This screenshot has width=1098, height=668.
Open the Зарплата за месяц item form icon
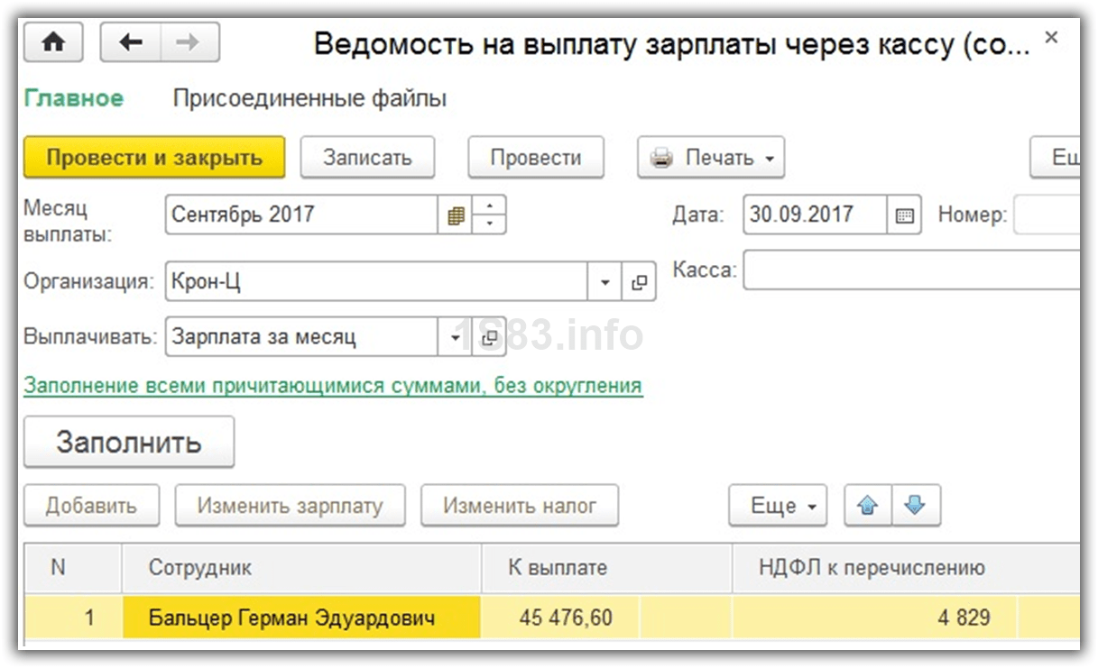click(488, 338)
